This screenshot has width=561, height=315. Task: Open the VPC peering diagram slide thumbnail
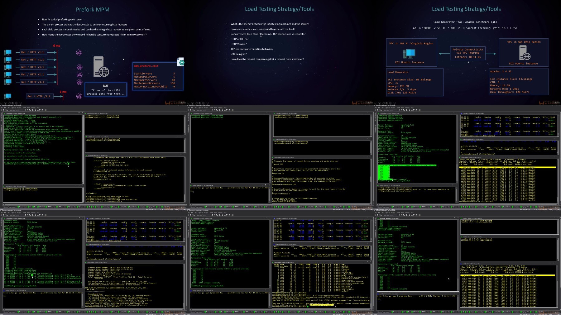tap(467, 52)
